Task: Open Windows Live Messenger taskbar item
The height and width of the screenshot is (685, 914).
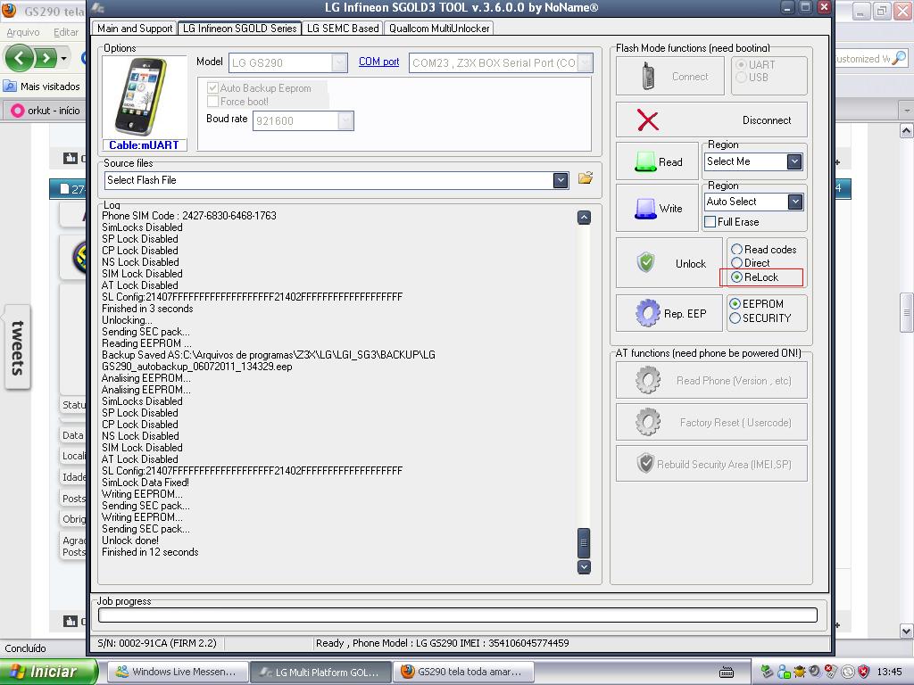Action: click(x=178, y=672)
